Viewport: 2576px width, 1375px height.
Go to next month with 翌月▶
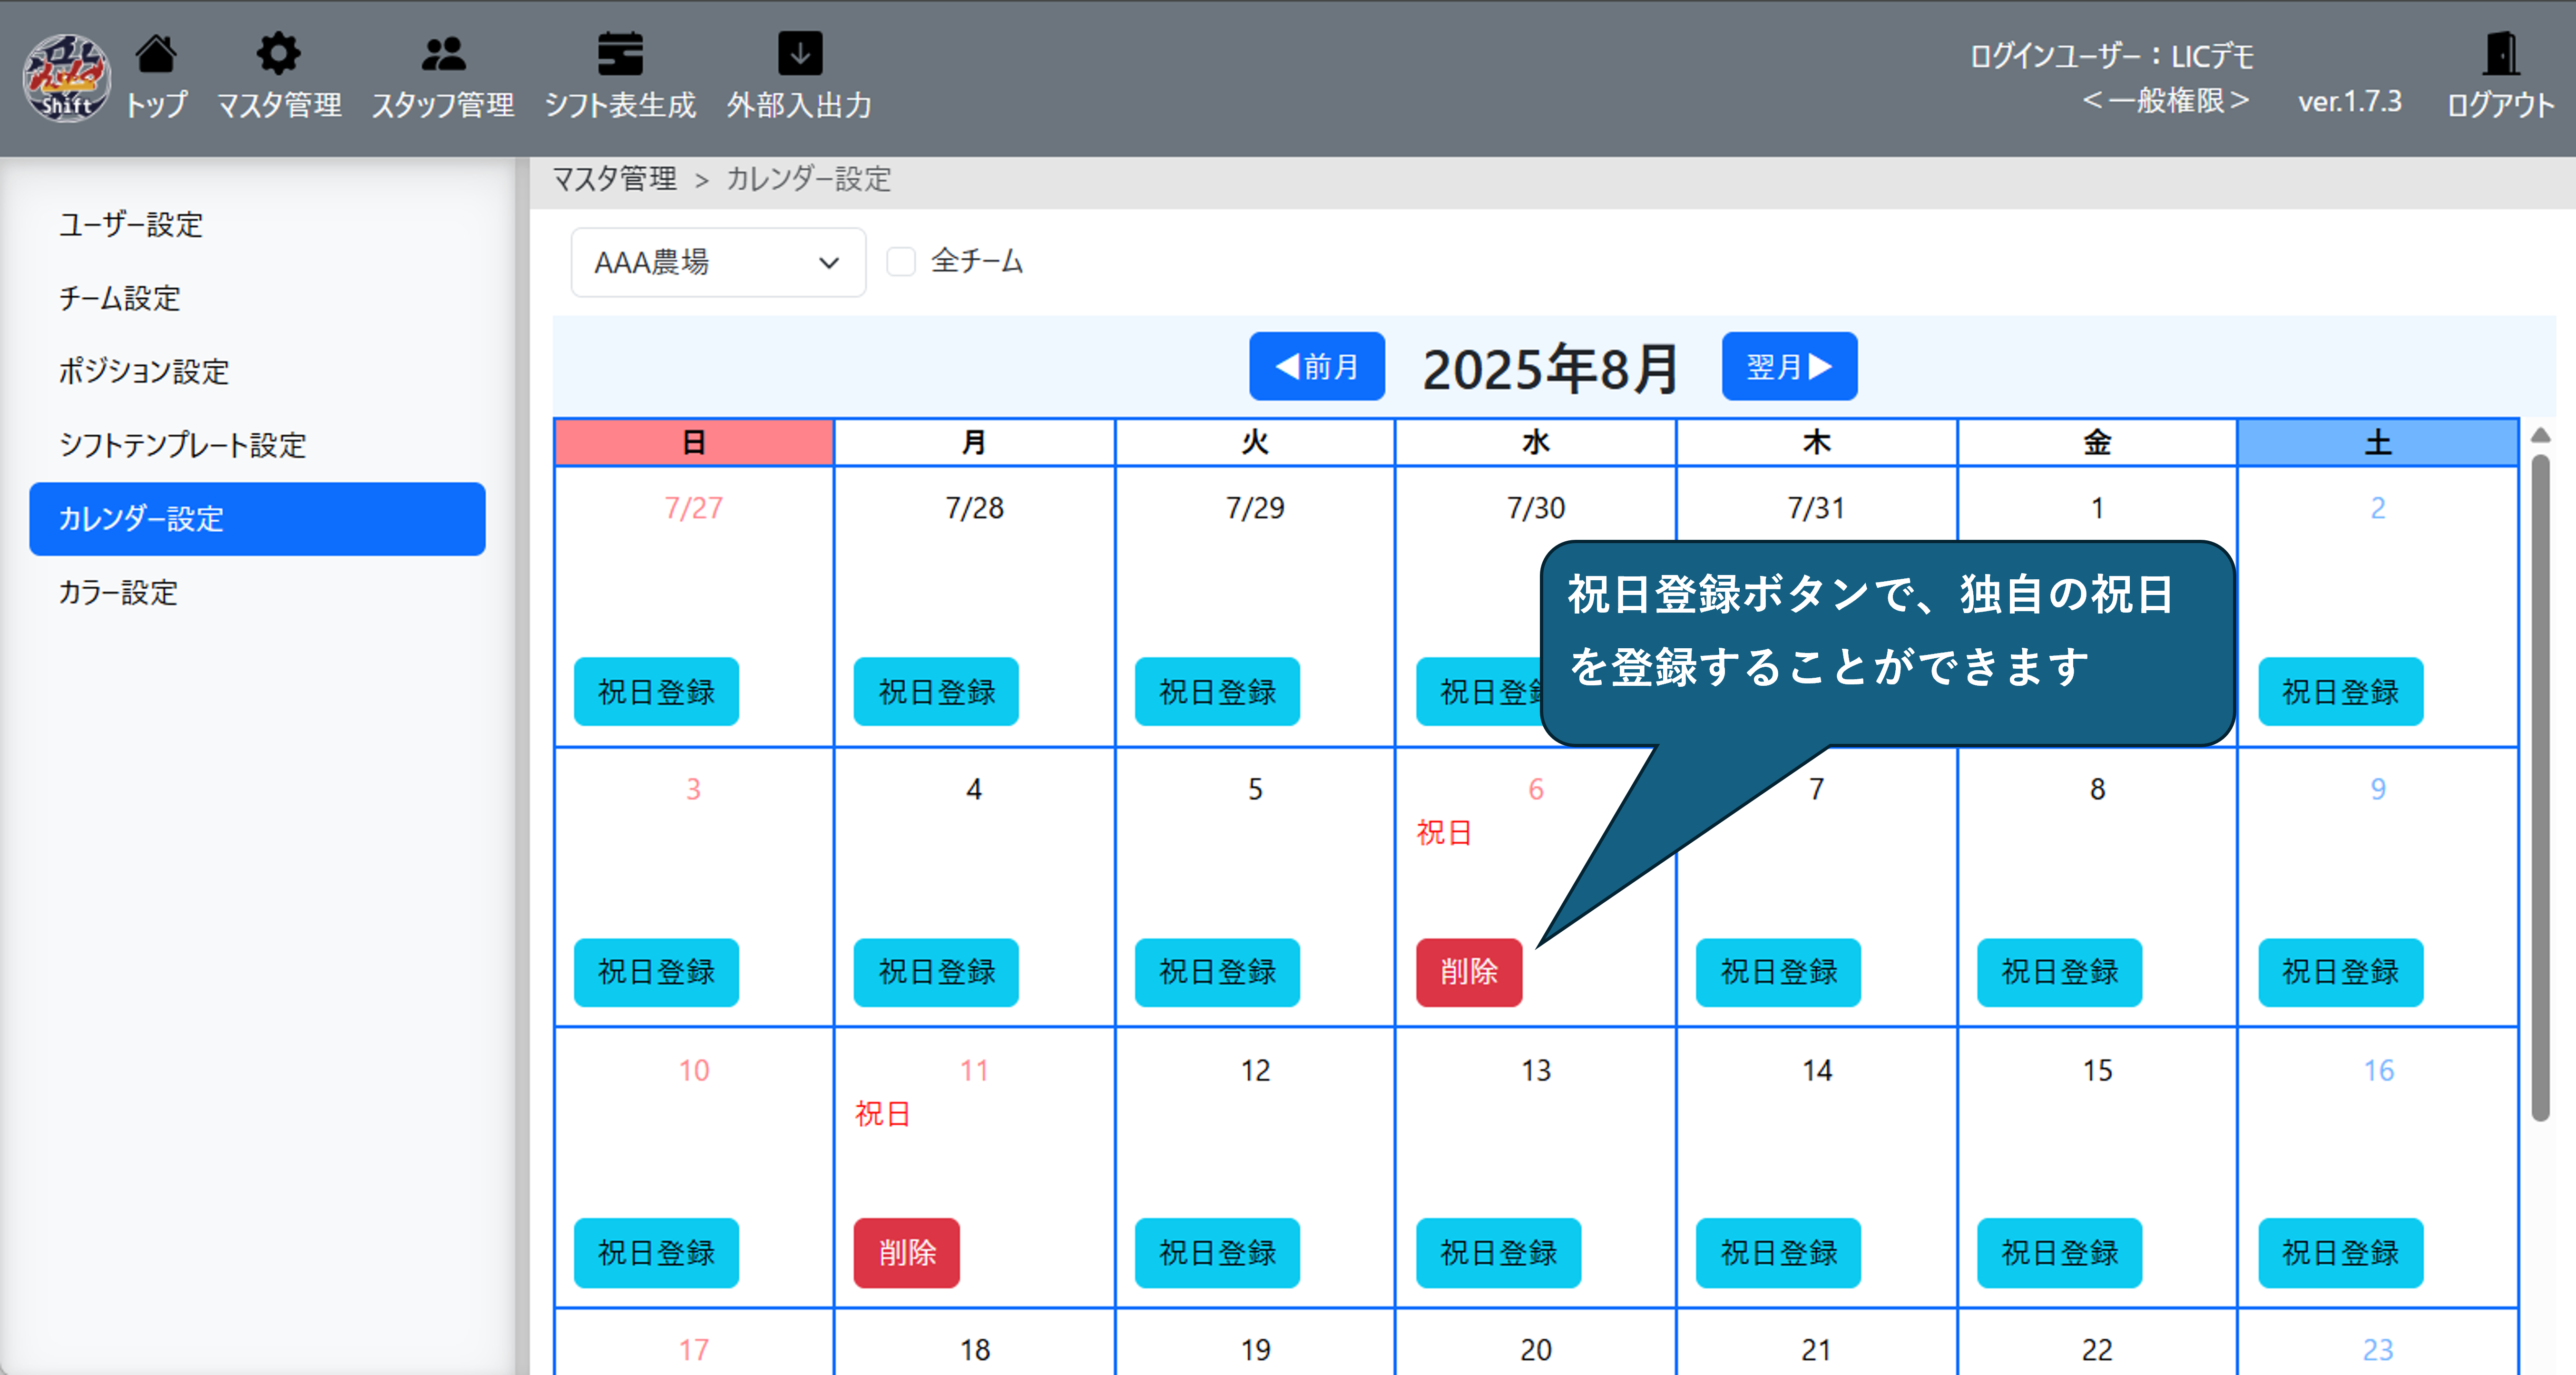click(x=1788, y=366)
